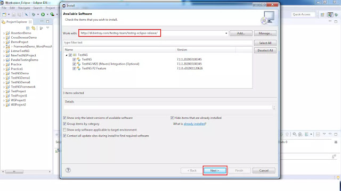341x191 pixels.
Task: Click the Manage... button
Action: pyautogui.click(x=265, y=33)
